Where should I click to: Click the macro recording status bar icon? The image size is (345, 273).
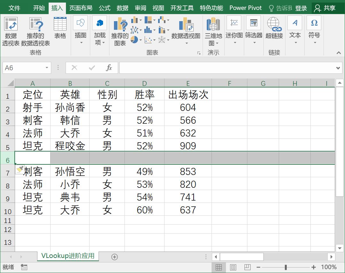click(x=24, y=267)
